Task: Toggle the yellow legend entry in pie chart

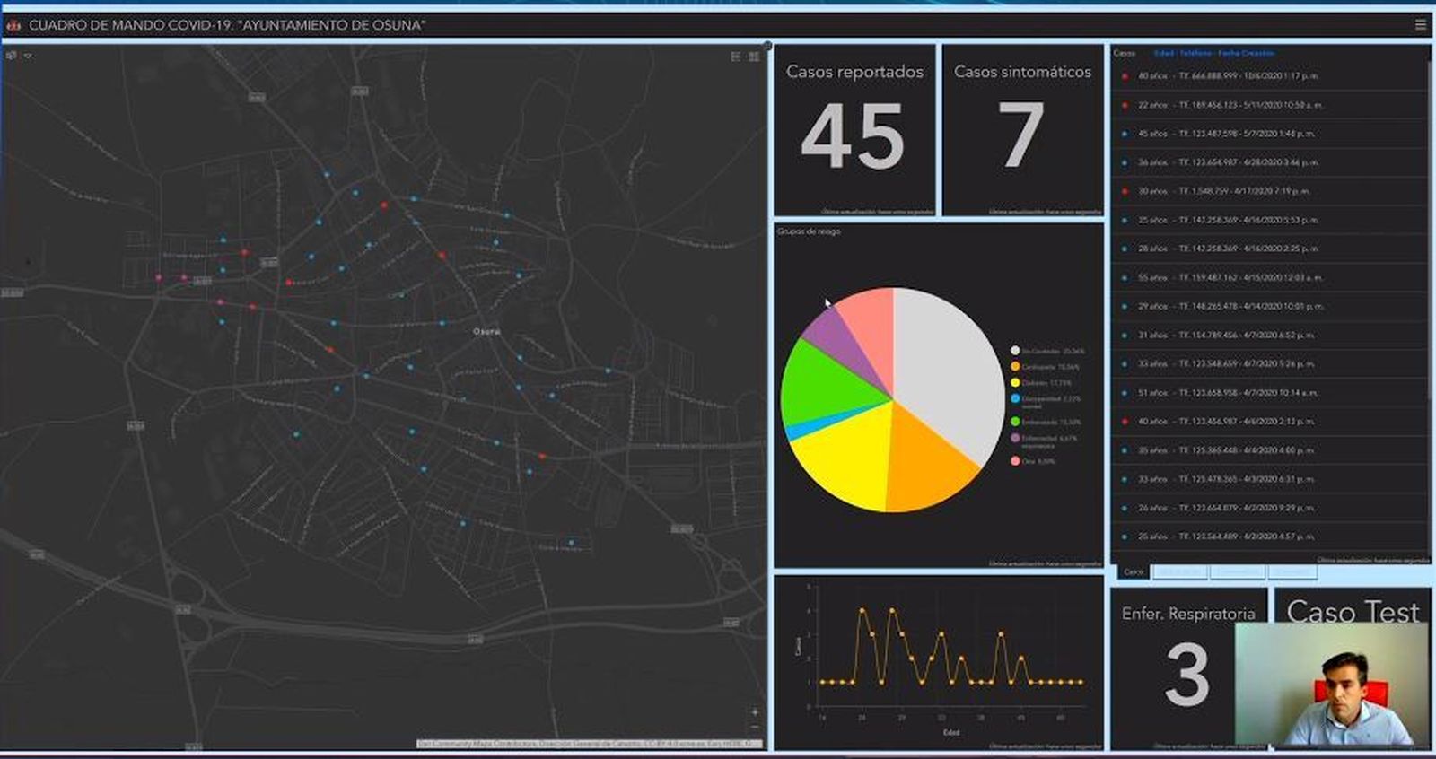Action: (x=1015, y=383)
